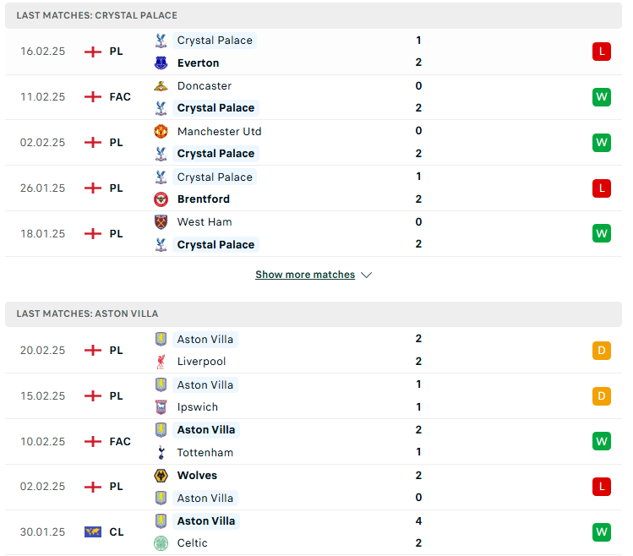Click the chevron beside Show more matches
633x556 pixels.
[366, 275]
